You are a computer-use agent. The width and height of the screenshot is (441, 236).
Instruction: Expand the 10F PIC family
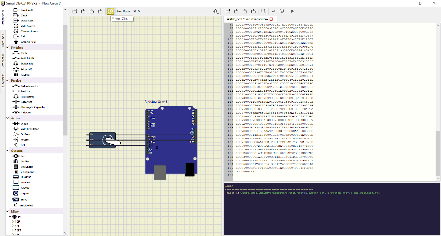pos(13,221)
